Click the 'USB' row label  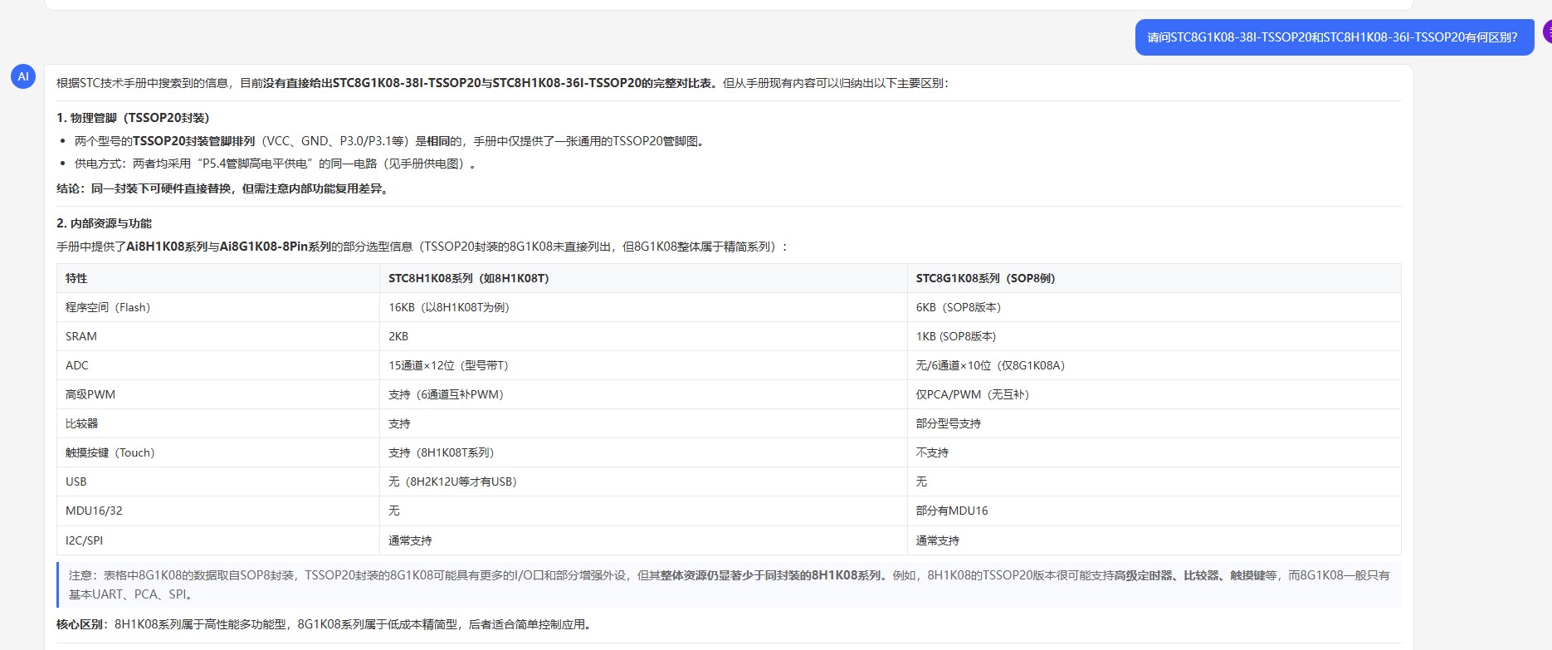click(x=218, y=481)
